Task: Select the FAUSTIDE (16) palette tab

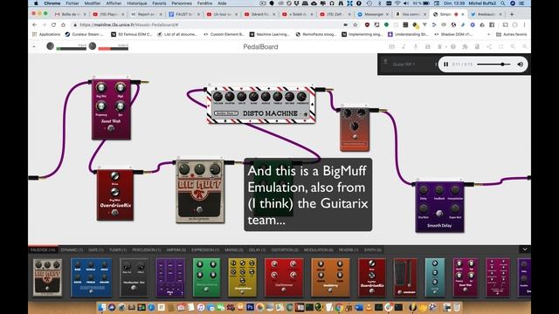Action: coord(43,250)
